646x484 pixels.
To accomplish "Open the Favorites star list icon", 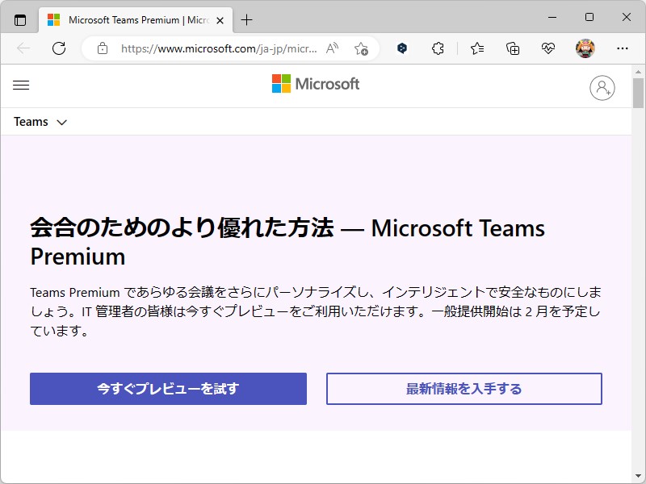I will (x=476, y=48).
